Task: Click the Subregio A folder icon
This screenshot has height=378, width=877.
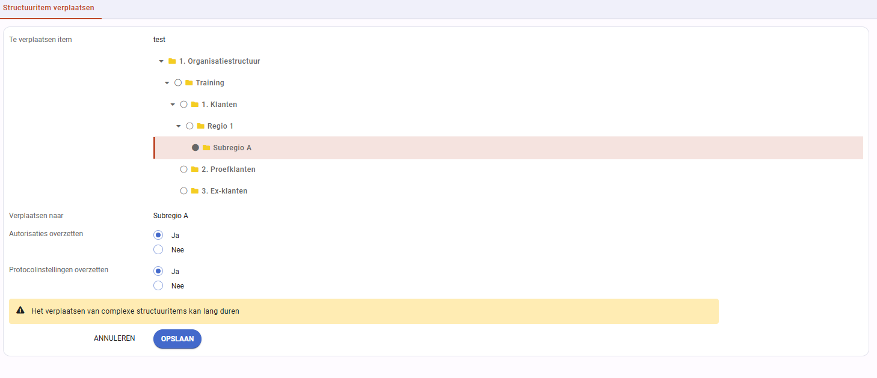Action: click(x=206, y=148)
